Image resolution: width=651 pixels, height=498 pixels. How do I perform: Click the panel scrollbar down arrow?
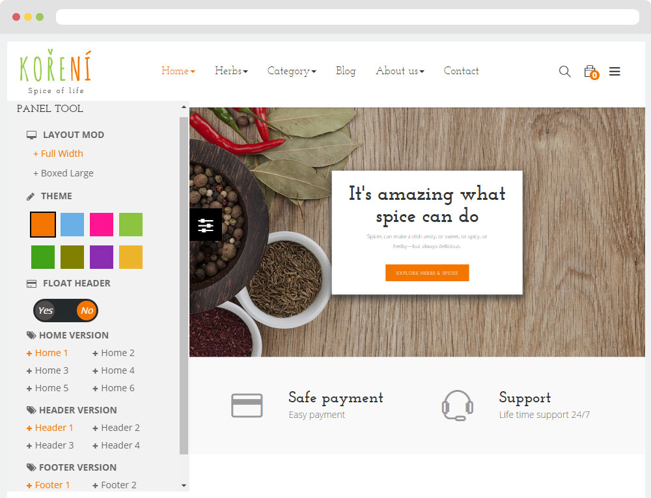coord(184,485)
